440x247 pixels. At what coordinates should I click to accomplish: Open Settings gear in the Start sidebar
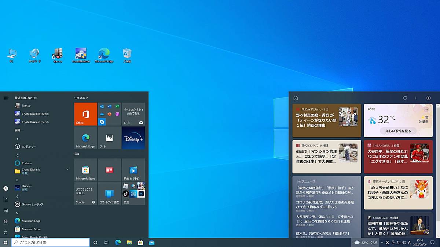[x=5, y=221]
